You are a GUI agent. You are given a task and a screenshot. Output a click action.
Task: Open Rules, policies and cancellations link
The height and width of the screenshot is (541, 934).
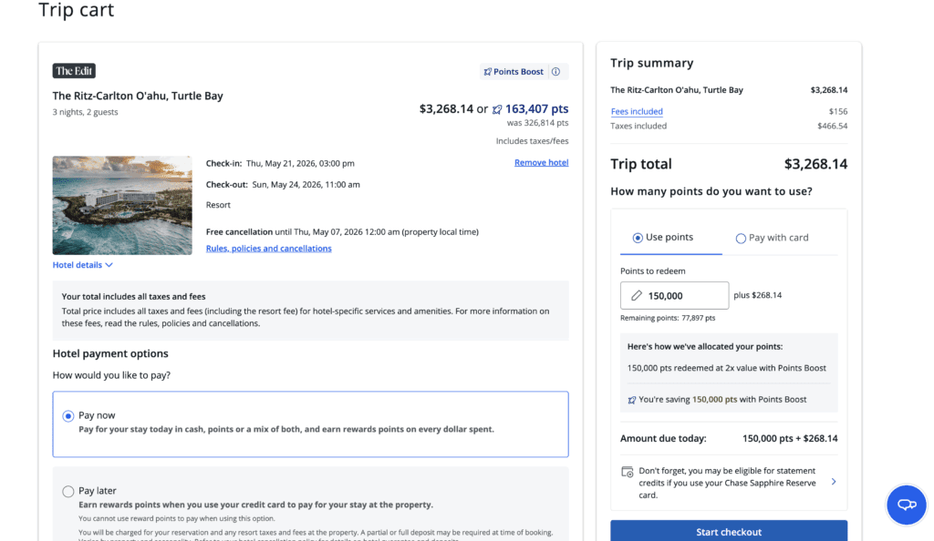(268, 249)
